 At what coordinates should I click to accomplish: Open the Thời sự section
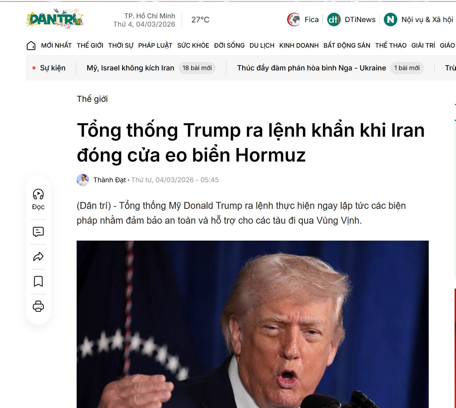121,46
